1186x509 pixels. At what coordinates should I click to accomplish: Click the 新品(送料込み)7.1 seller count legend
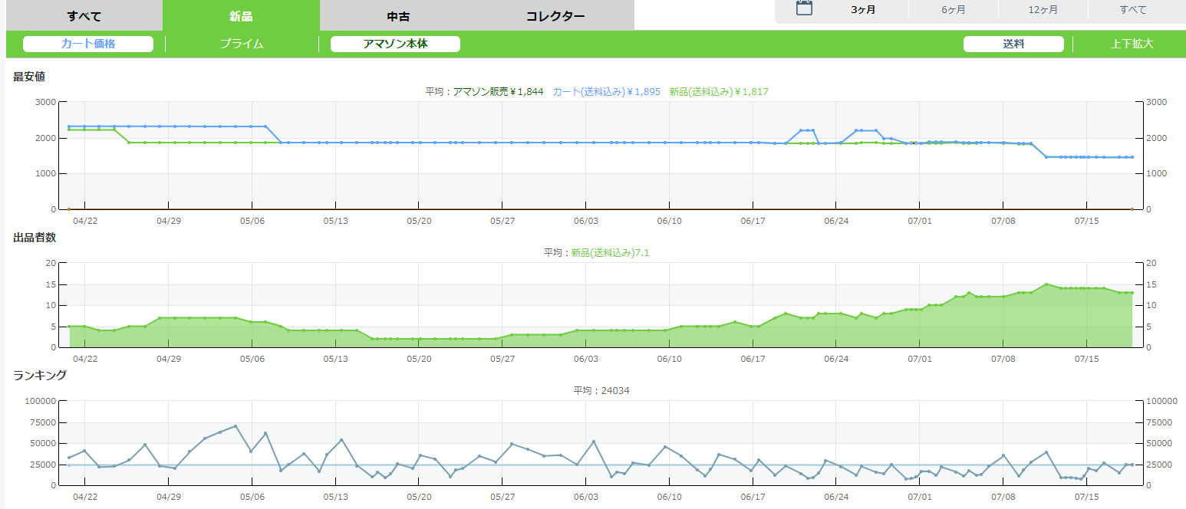[x=610, y=252]
